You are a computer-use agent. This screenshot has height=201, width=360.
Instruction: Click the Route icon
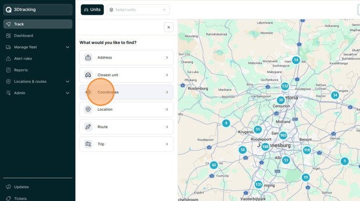pyautogui.click(x=88, y=127)
